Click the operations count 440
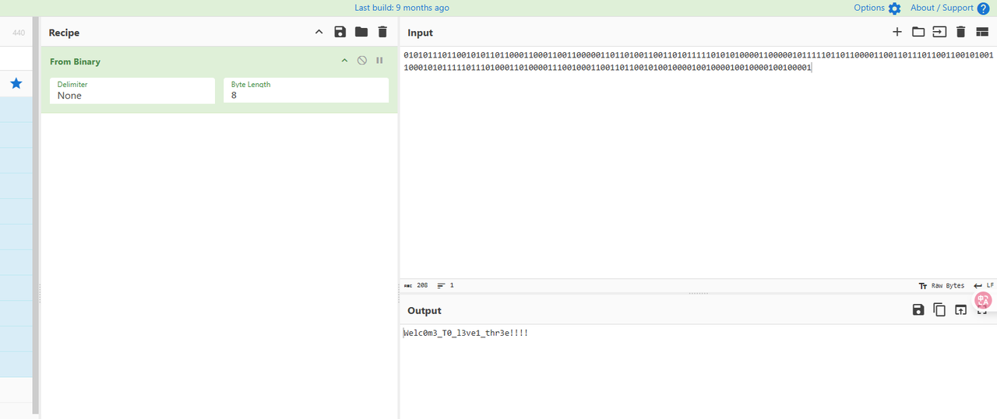 (19, 33)
